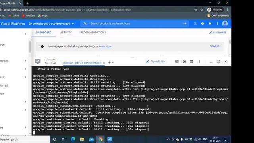Close the Cloud Shell panel

pyautogui.click(x=225, y=62)
